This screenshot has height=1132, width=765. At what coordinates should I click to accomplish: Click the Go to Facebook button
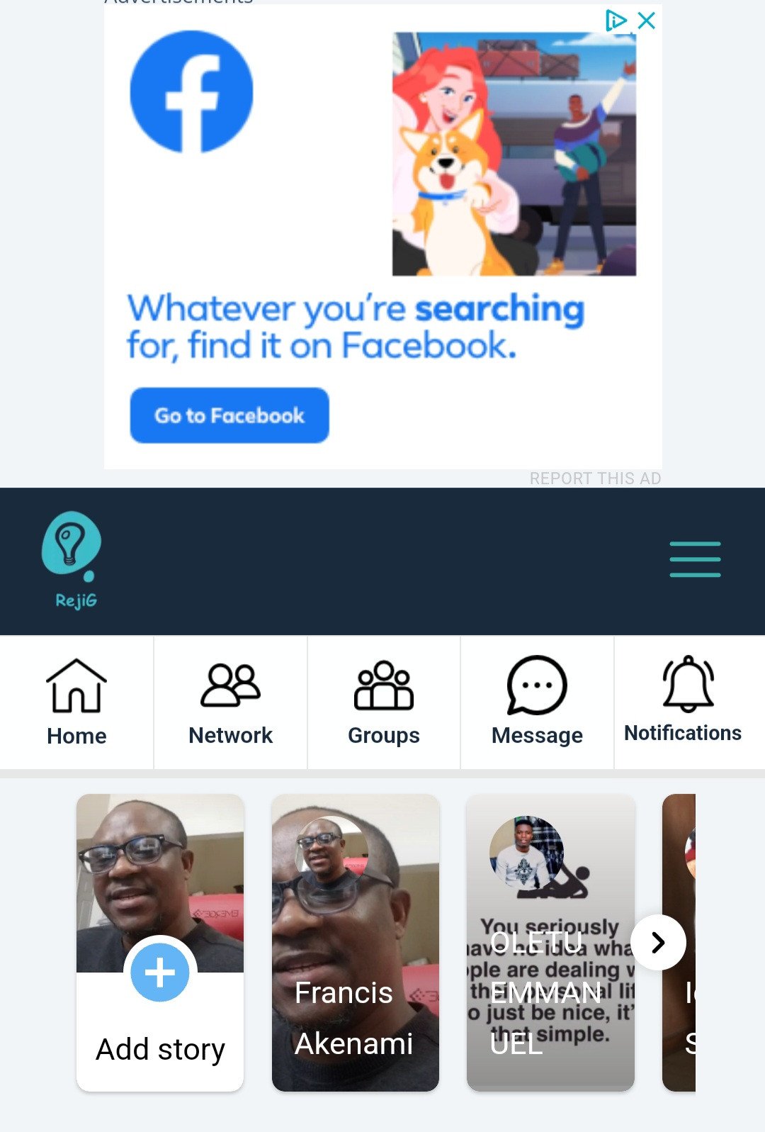[229, 415]
